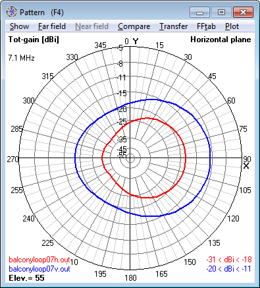Click the 75 degree angle label

(243, 129)
